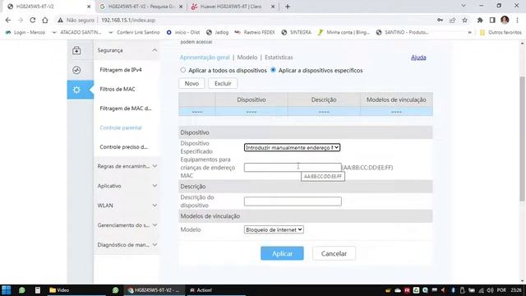526x296 pixels.
Task: Open a new browser tab
Action: point(288,7)
